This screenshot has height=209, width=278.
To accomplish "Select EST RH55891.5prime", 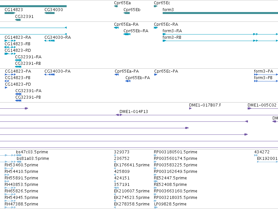I will tap(21, 178).
